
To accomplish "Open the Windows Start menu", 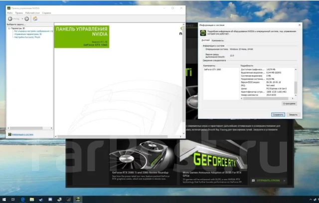I will [x=4, y=200].
